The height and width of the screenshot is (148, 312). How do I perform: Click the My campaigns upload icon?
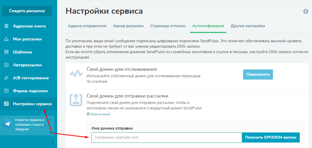point(6,39)
